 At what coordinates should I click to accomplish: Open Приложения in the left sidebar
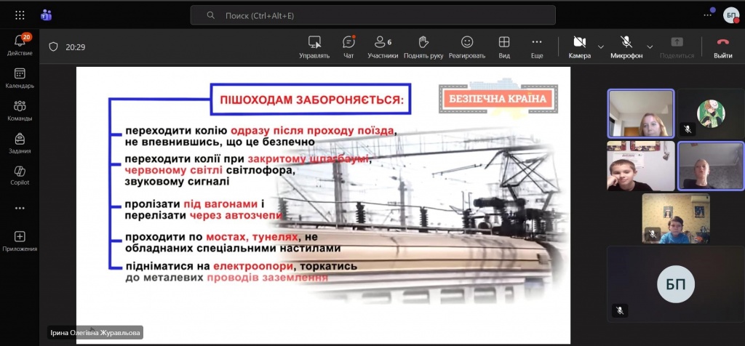tap(20, 241)
